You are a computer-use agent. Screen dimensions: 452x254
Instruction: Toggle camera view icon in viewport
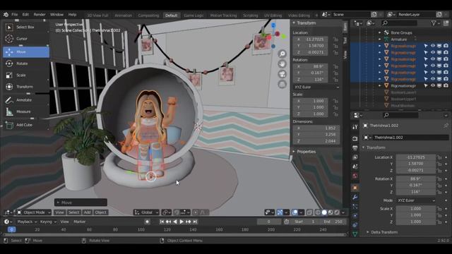[x=282, y=74]
